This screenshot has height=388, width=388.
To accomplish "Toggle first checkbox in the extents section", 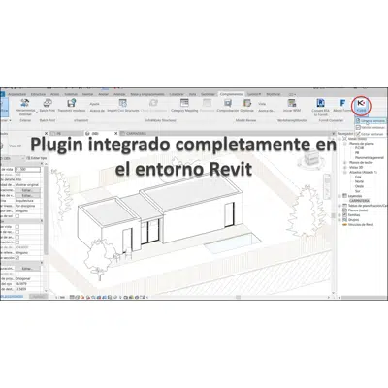I will (x=17, y=227).
